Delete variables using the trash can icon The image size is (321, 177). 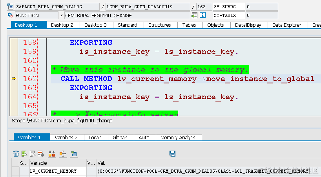(x=16, y=153)
